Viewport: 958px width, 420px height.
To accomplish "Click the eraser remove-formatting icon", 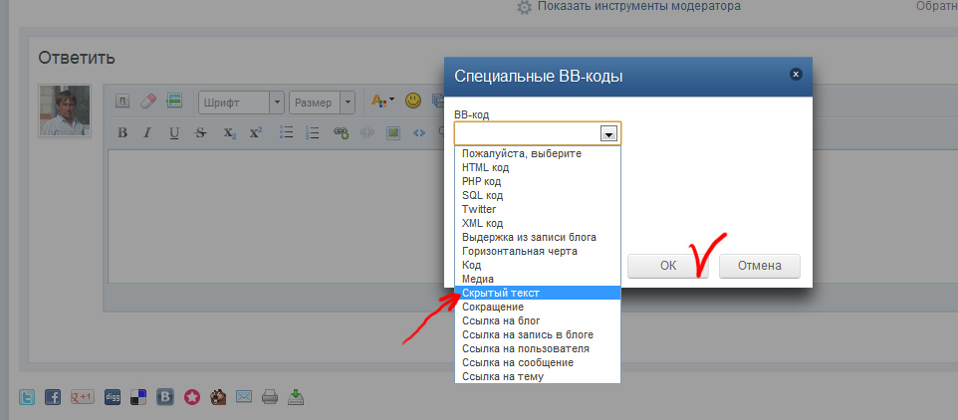I will (149, 101).
